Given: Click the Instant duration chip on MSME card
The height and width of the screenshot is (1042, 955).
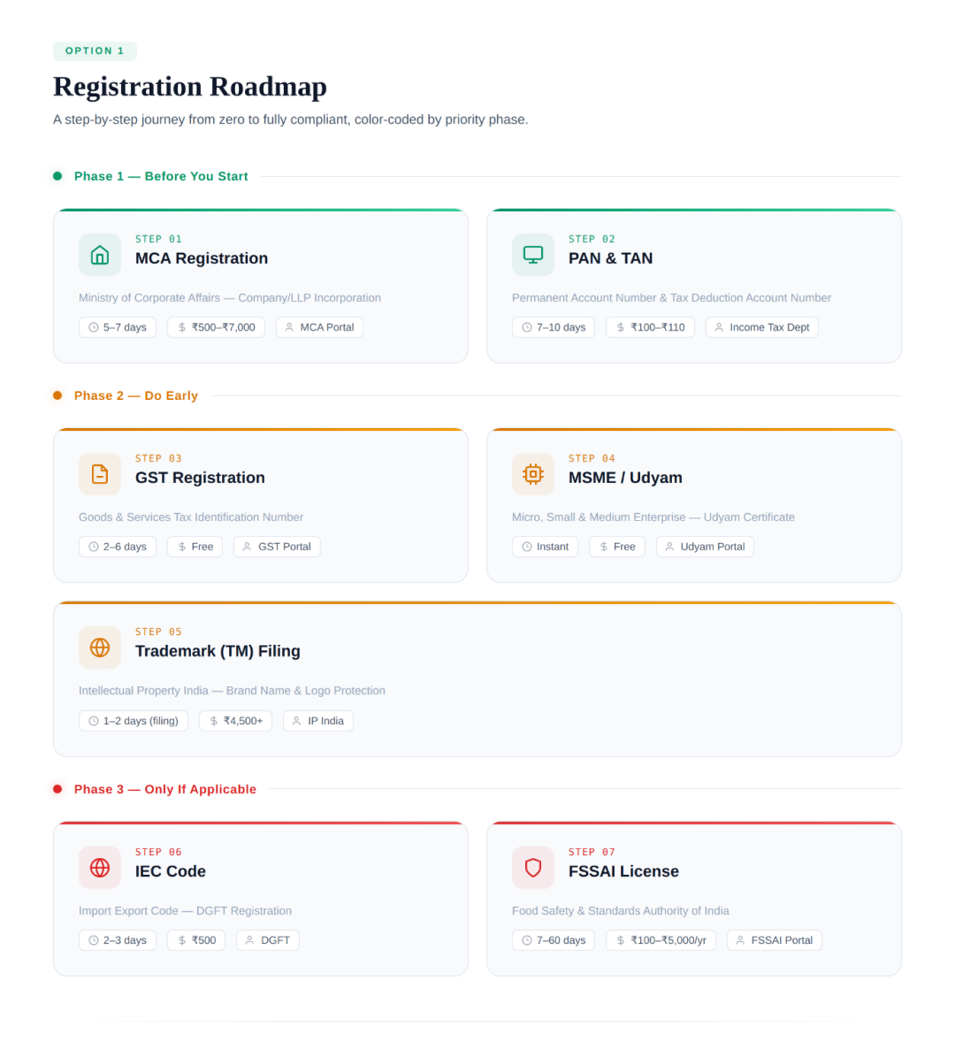Looking at the screenshot, I should click(x=545, y=547).
